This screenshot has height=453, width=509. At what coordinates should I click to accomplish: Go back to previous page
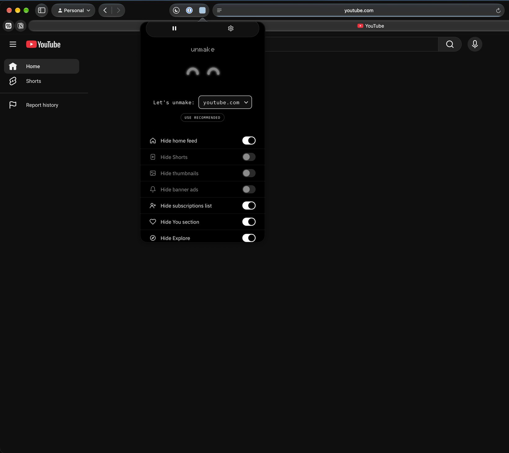pos(105,10)
